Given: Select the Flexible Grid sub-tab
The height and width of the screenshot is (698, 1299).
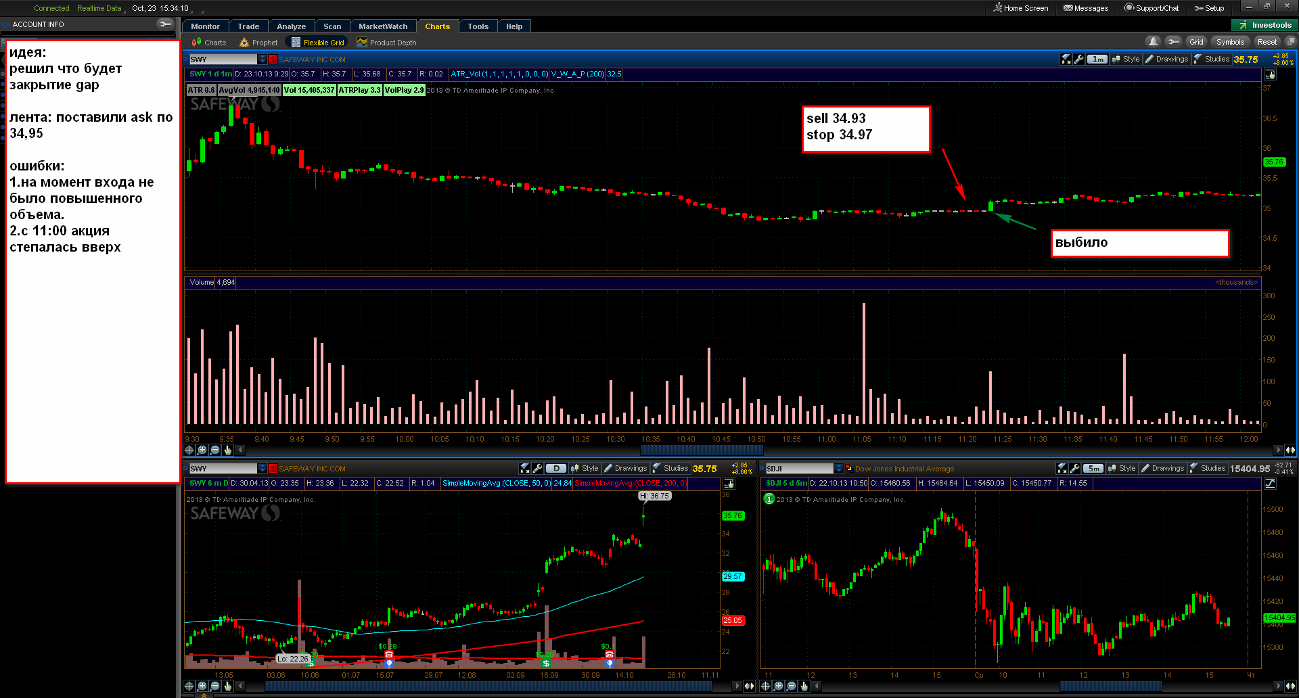Looking at the screenshot, I should pos(318,43).
